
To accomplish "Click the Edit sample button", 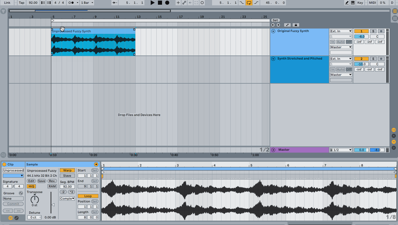I will point(31,181).
